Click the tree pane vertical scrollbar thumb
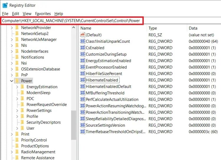This screenshot has height=160, width=221. click(74, 125)
